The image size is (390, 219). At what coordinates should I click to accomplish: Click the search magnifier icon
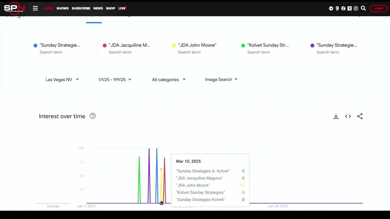pos(363,8)
